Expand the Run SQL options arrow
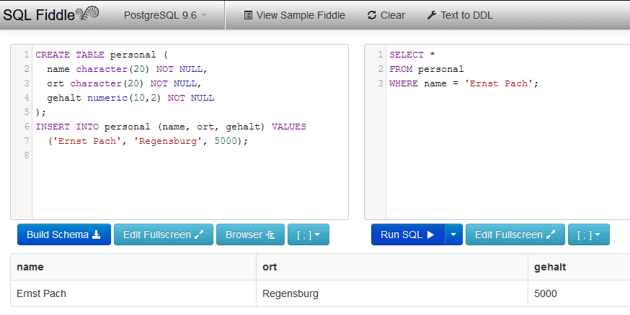The image size is (630, 315). (x=453, y=234)
